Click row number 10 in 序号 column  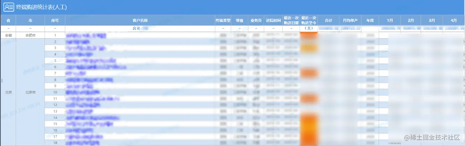click(x=55, y=92)
